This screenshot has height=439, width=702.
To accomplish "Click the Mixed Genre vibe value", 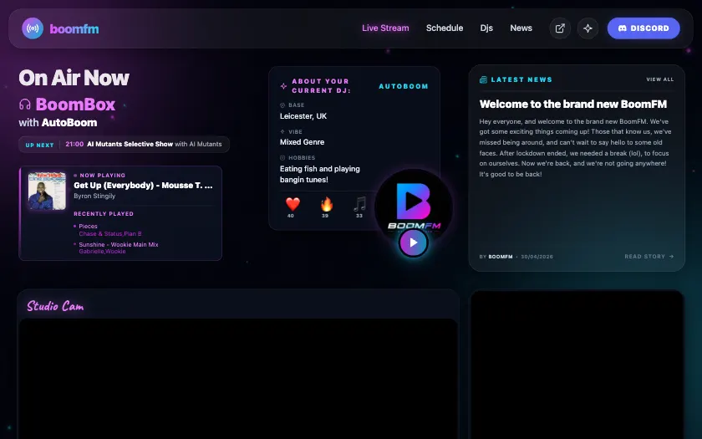I will click(303, 142).
